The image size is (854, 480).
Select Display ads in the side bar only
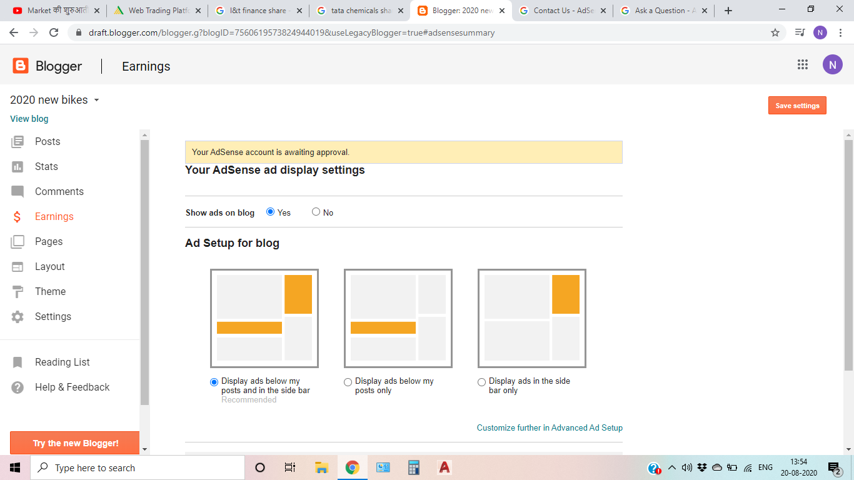click(481, 382)
